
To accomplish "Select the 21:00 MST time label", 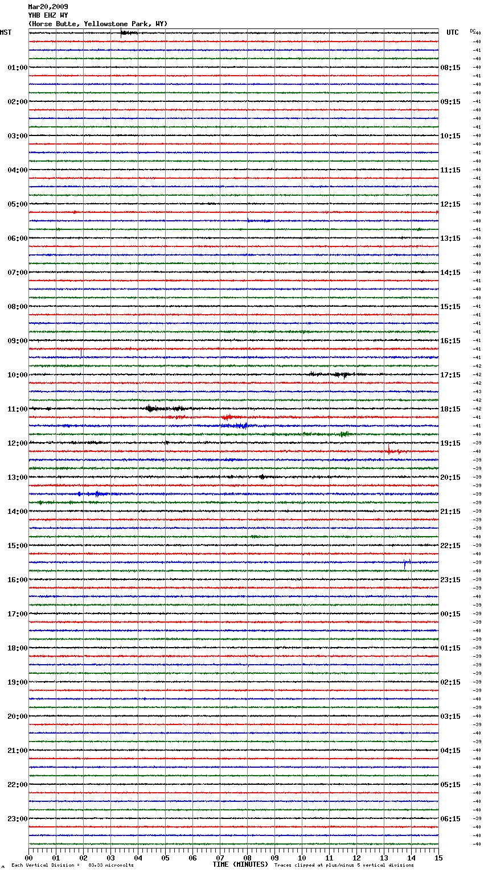I will point(18,751).
